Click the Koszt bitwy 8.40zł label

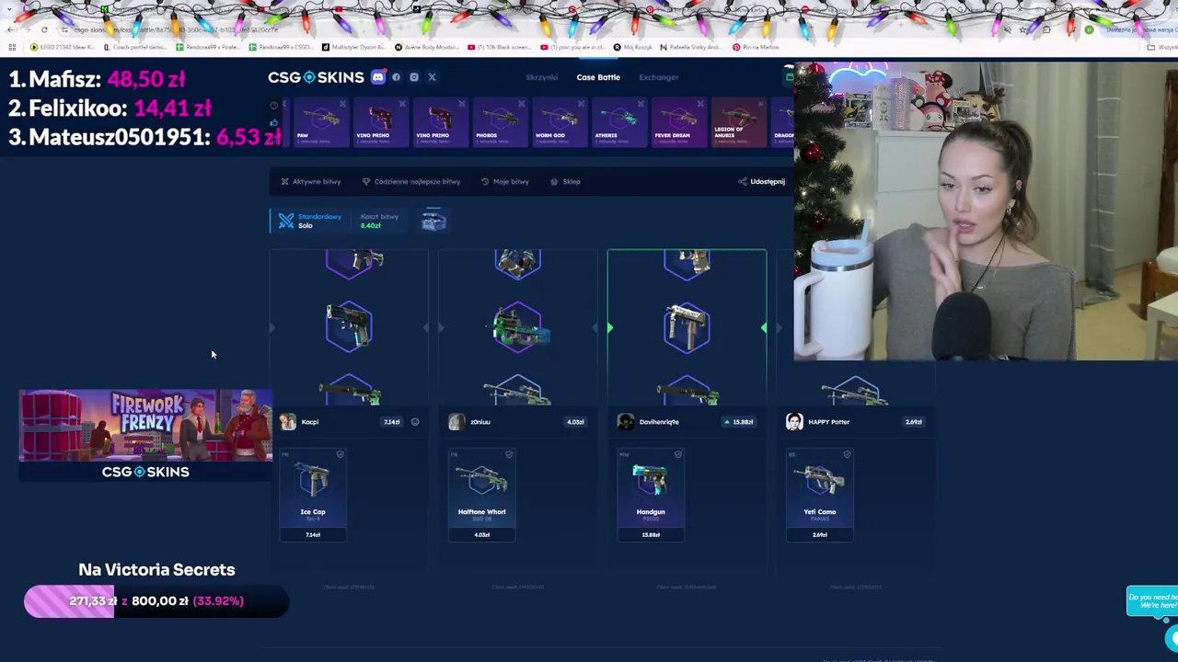378,221
